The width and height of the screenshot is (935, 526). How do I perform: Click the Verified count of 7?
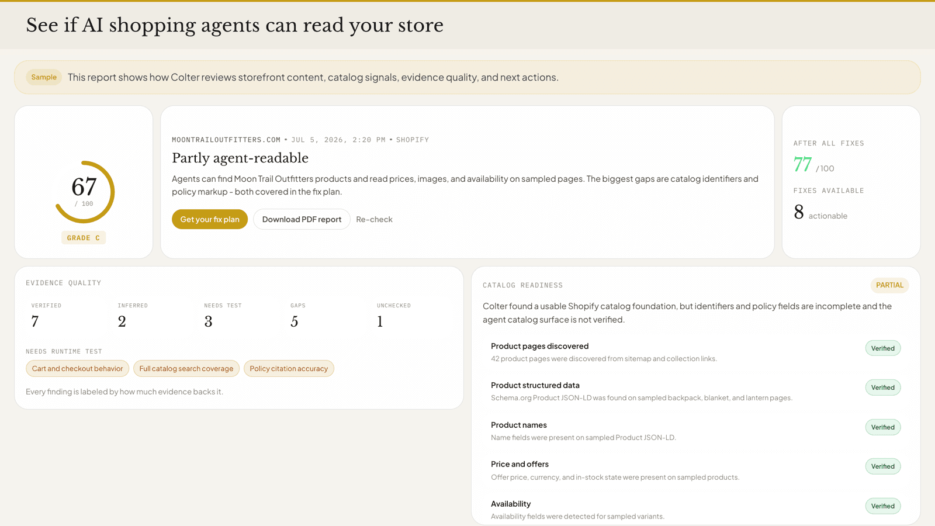tap(35, 321)
